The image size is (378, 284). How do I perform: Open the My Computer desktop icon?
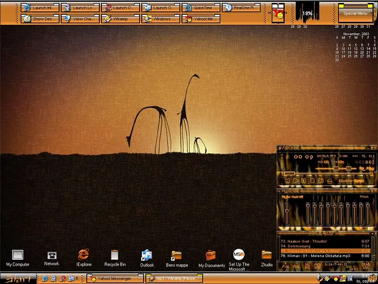click(17, 256)
